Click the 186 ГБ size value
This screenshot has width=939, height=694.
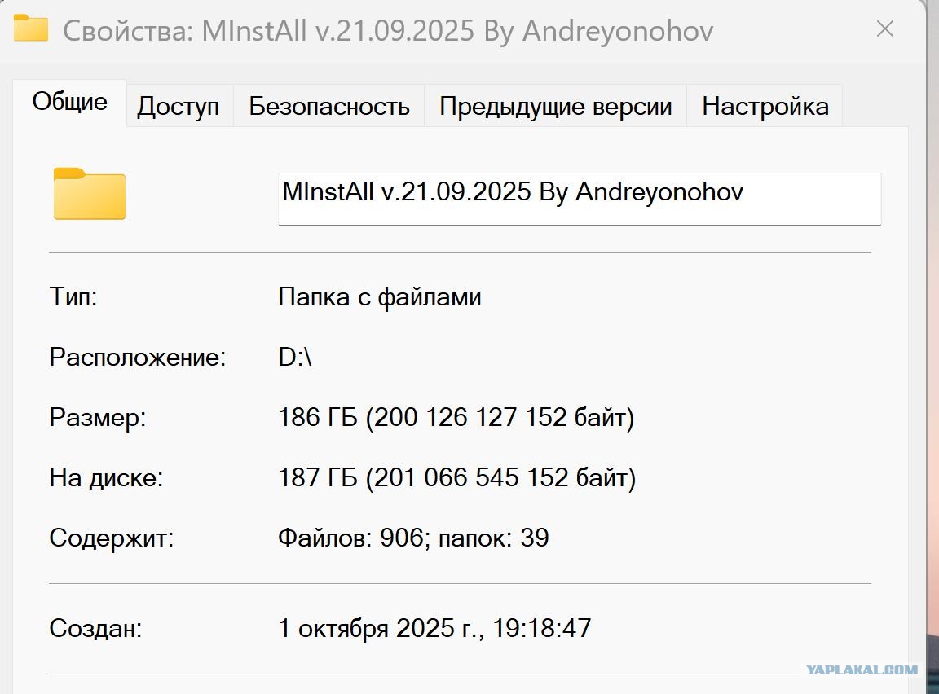(x=456, y=418)
